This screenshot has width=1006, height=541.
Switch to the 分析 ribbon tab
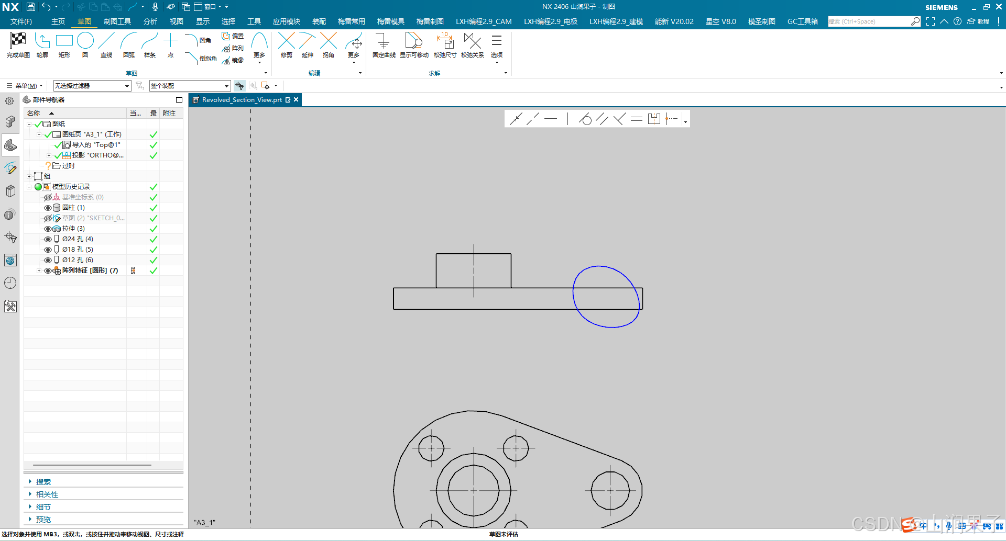point(150,21)
